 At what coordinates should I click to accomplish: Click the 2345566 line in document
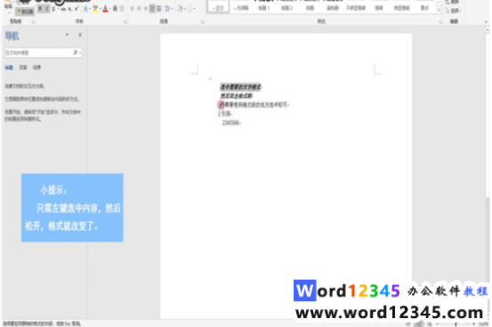tap(231, 123)
